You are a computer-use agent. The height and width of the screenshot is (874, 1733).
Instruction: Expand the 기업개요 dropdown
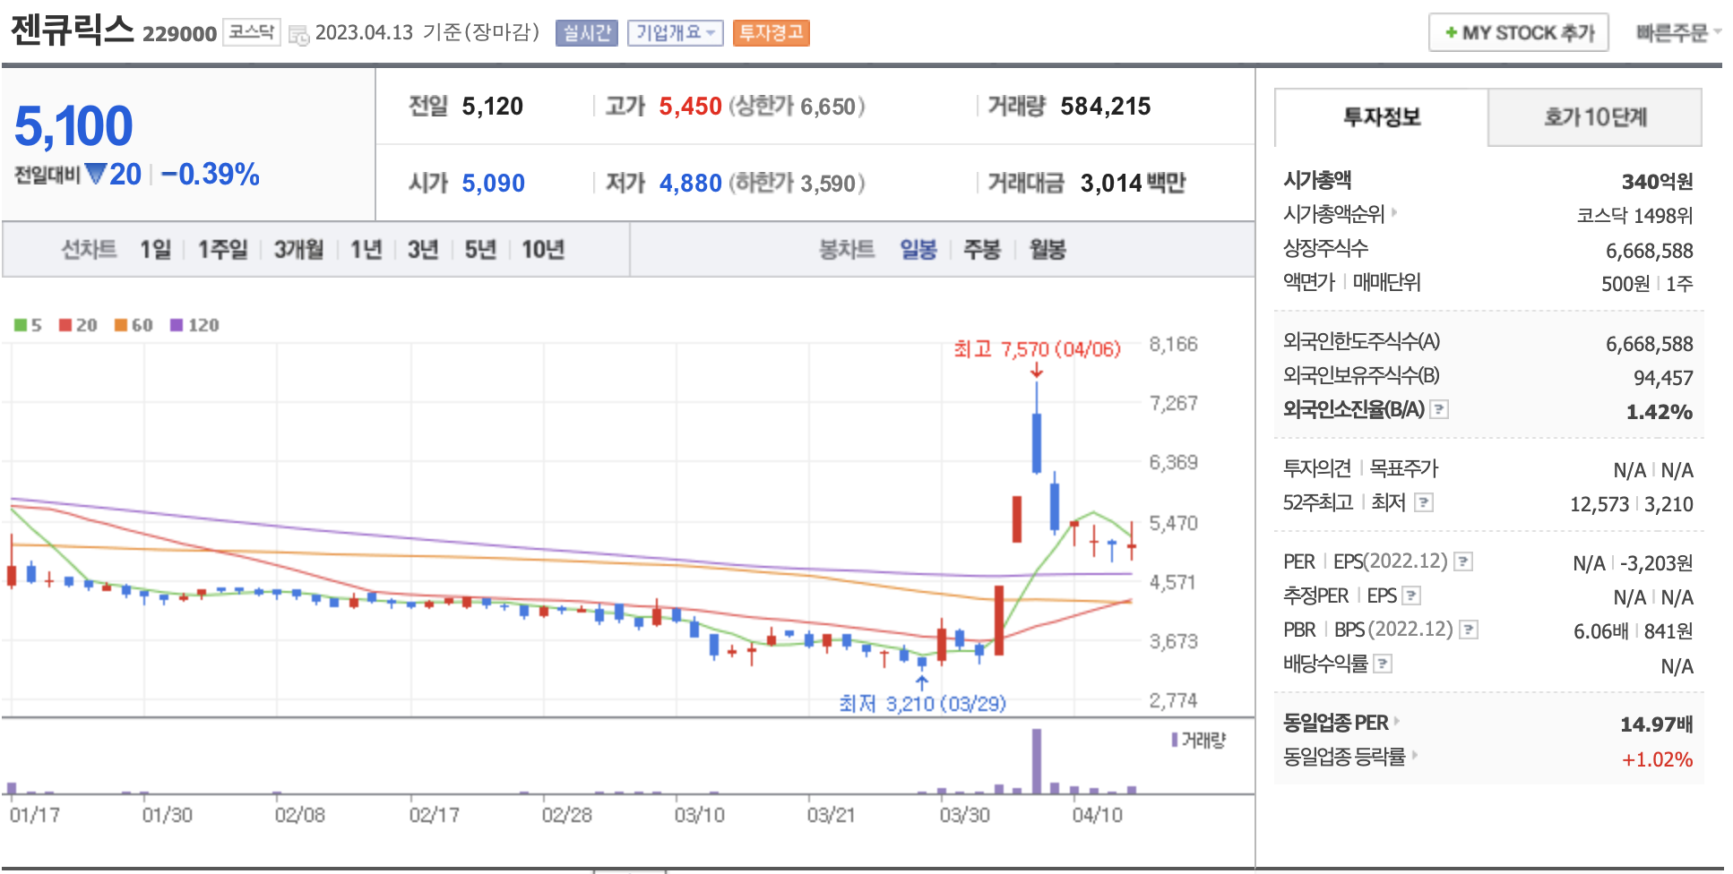(x=675, y=33)
